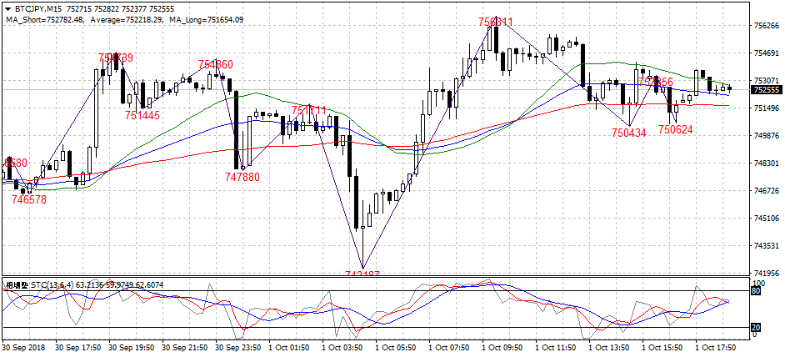Image resolution: width=785 pixels, height=357 pixels.
Task: Click the current price tag 752555
Action: coord(766,90)
